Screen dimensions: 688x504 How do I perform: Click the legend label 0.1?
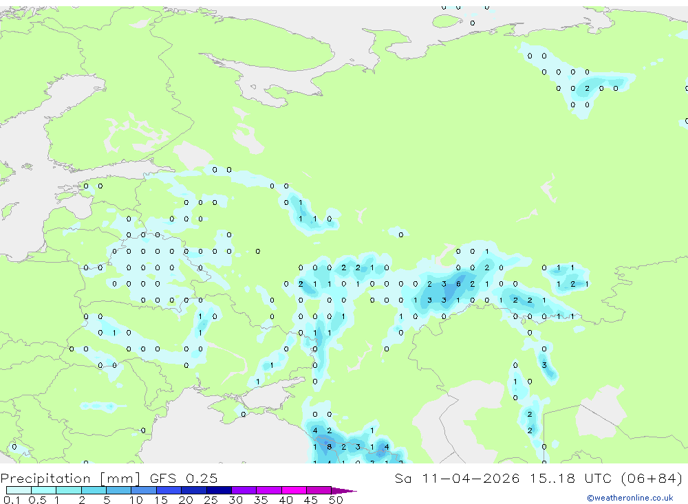[12, 500]
